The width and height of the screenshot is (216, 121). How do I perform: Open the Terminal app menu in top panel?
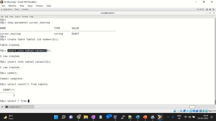25,9
